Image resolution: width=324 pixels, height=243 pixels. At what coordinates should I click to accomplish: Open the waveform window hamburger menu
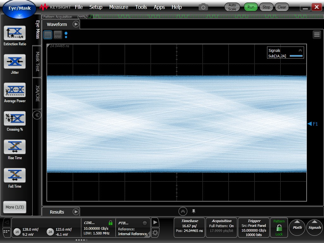point(317,34)
